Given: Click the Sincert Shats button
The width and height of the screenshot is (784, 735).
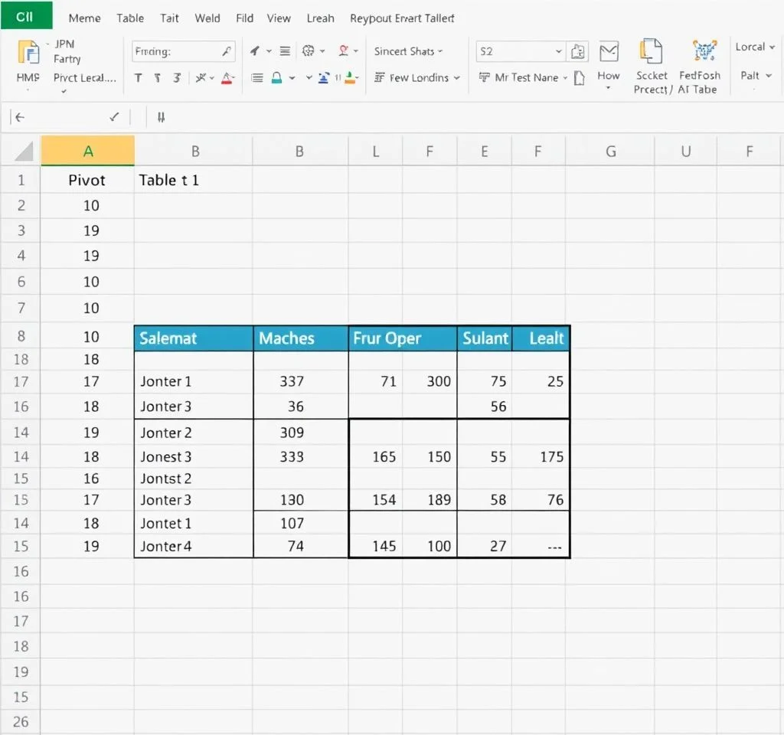Looking at the screenshot, I should click(409, 51).
